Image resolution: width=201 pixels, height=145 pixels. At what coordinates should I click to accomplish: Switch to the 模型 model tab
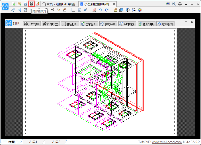11,142
